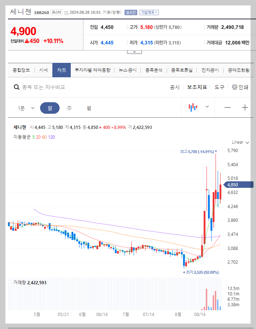Open the Linear scale dropdown
Screen dimensions: 256x329
[239, 142]
